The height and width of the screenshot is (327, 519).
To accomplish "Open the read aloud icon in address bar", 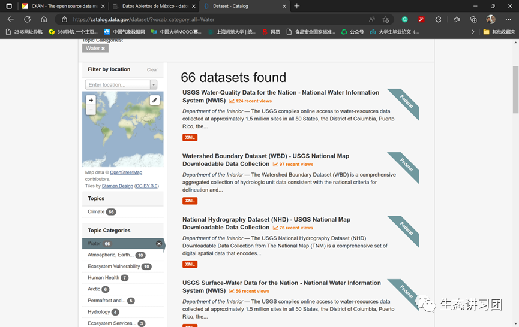I will click(372, 20).
